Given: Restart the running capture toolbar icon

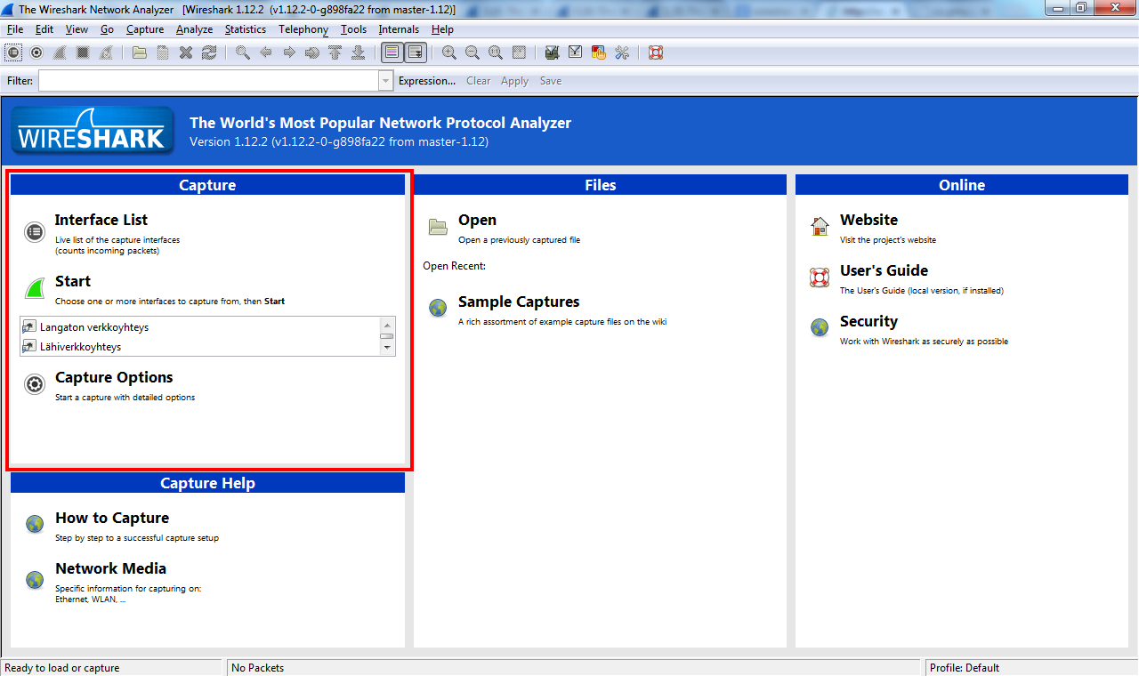Looking at the screenshot, I should (106, 52).
